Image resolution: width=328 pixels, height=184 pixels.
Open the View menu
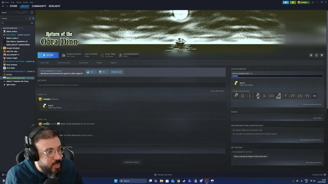click(12, 2)
